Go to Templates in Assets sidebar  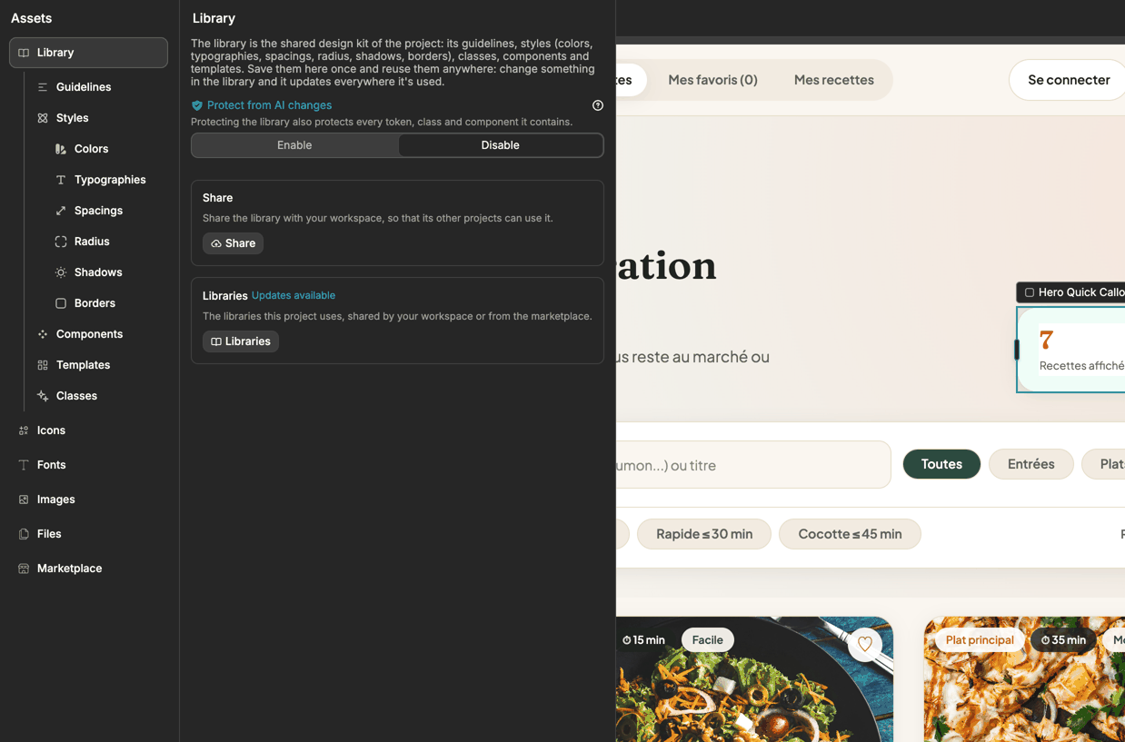(83, 365)
